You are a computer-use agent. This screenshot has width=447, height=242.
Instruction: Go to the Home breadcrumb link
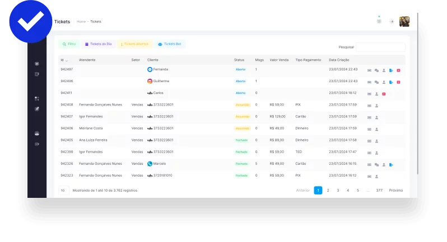[x=81, y=22]
